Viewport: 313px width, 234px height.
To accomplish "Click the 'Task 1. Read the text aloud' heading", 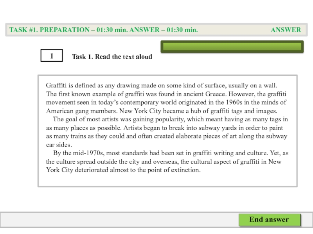I will [112, 57].
